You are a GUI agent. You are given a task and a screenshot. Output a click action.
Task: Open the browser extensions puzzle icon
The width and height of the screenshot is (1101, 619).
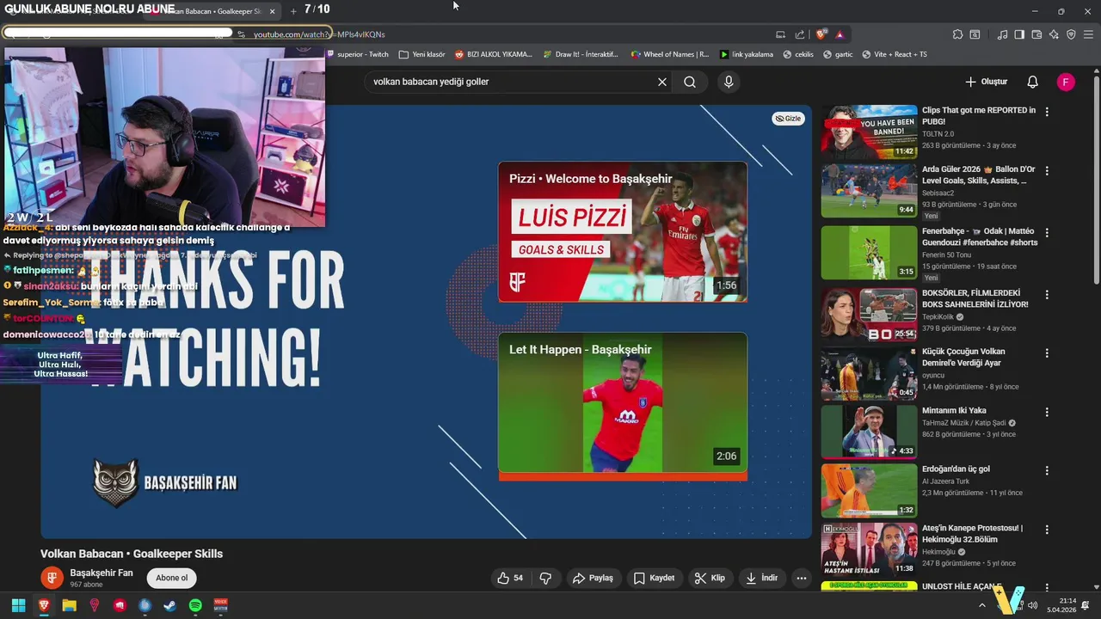pos(957,34)
